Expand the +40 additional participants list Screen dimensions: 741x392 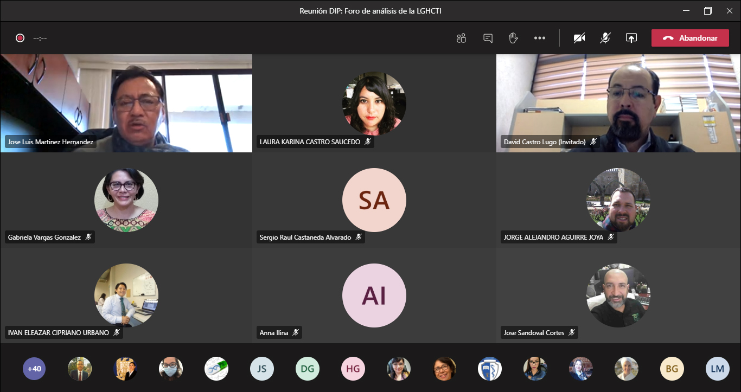34,369
